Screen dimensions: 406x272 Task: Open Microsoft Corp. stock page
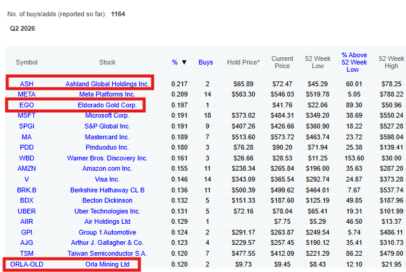[107, 116]
